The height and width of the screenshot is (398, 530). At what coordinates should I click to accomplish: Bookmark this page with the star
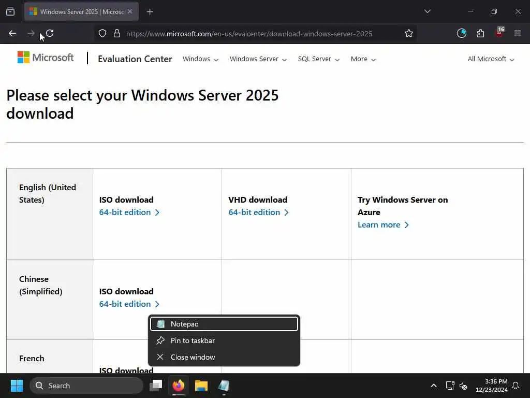(409, 33)
